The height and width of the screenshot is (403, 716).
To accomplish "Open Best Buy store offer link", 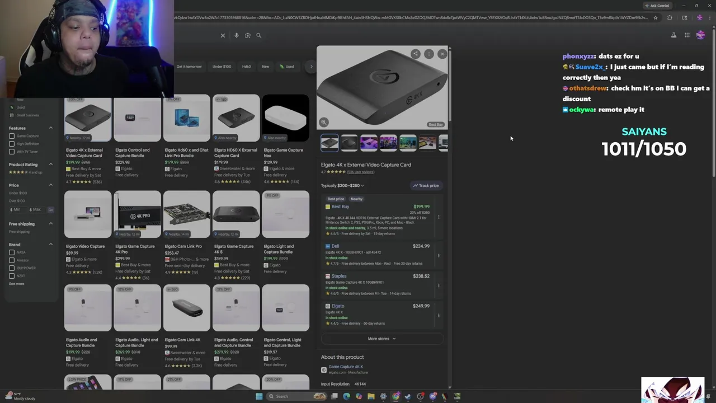I will [340, 207].
